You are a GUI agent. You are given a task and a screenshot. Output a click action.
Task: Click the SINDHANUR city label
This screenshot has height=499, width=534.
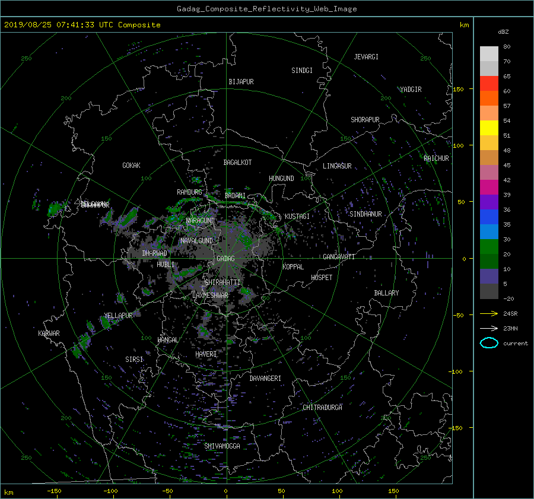(x=365, y=214)
